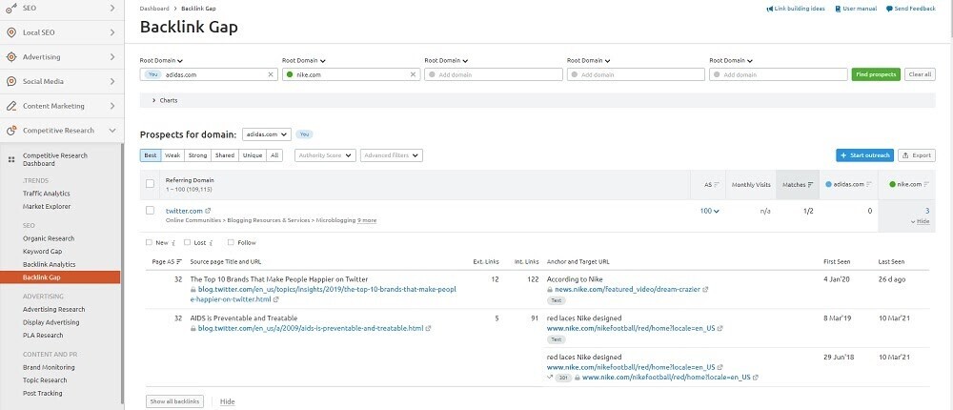Sort nike.com column icon
The image size is (953, 410).
pyautogui.click(x=927, y=184)
